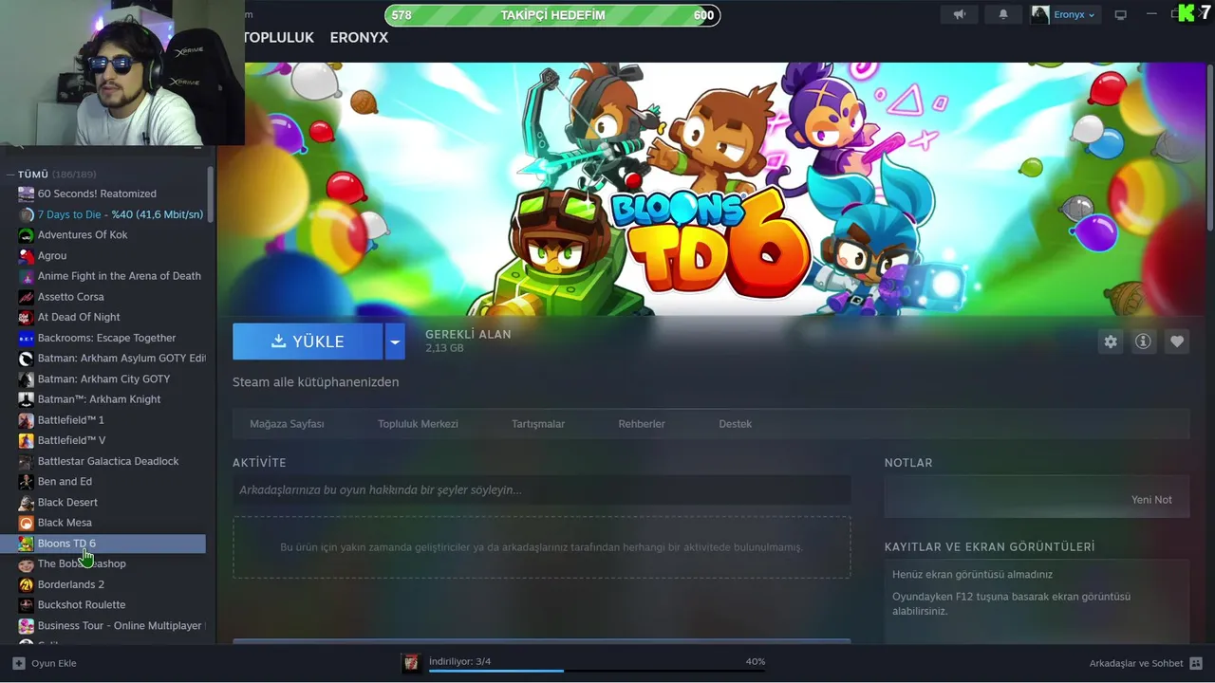The image size is (1215, 683).
Task: Click the Assetto Corsa game icon
Action: 27,297
